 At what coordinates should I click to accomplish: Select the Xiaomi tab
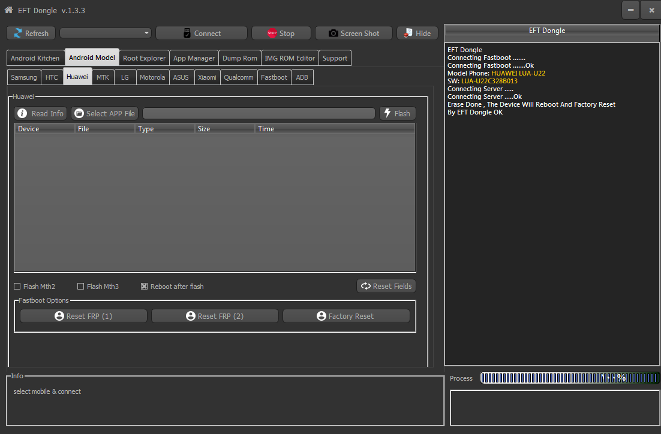click(x=208, y=77)
